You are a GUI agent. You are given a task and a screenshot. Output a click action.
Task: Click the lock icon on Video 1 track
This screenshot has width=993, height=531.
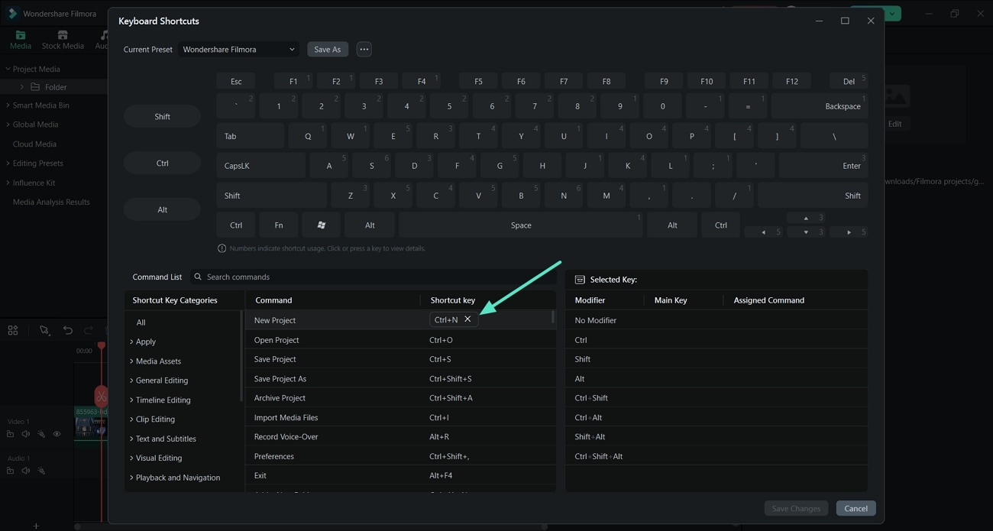(x=11, y=434)
